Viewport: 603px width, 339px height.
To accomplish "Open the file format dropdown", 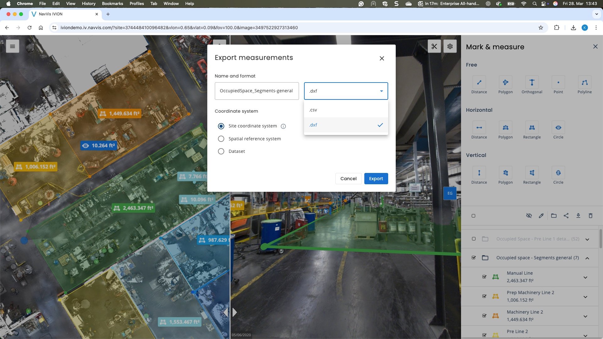I will [346, 91].
